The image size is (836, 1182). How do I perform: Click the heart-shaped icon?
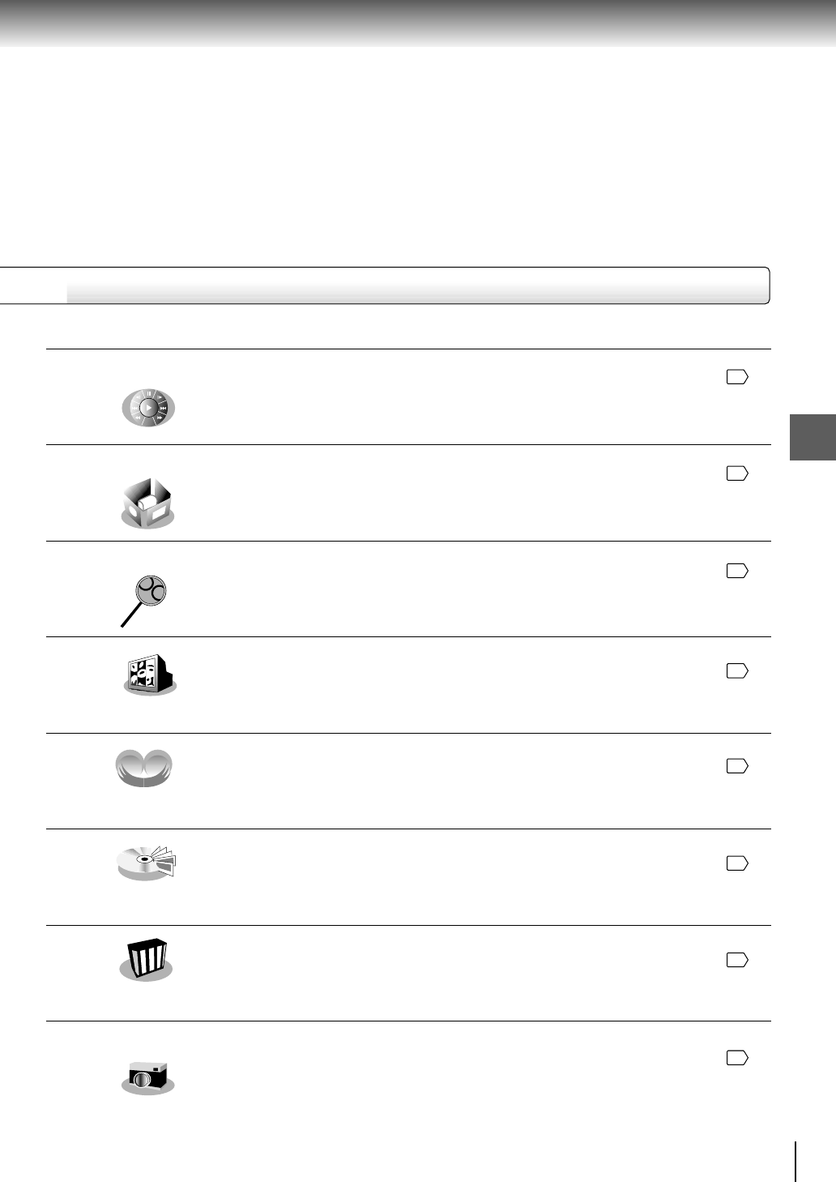(145, 768)
